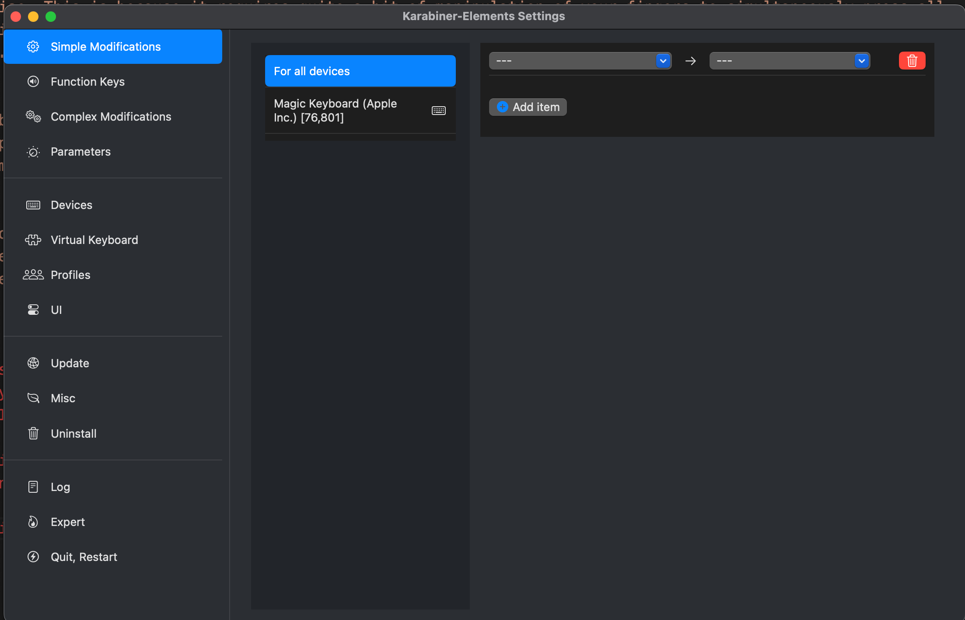The width and height of the screenshot is (965, 620).
Task: Open Virtual Keyboard settings
Action: click(x=113, y=240)
